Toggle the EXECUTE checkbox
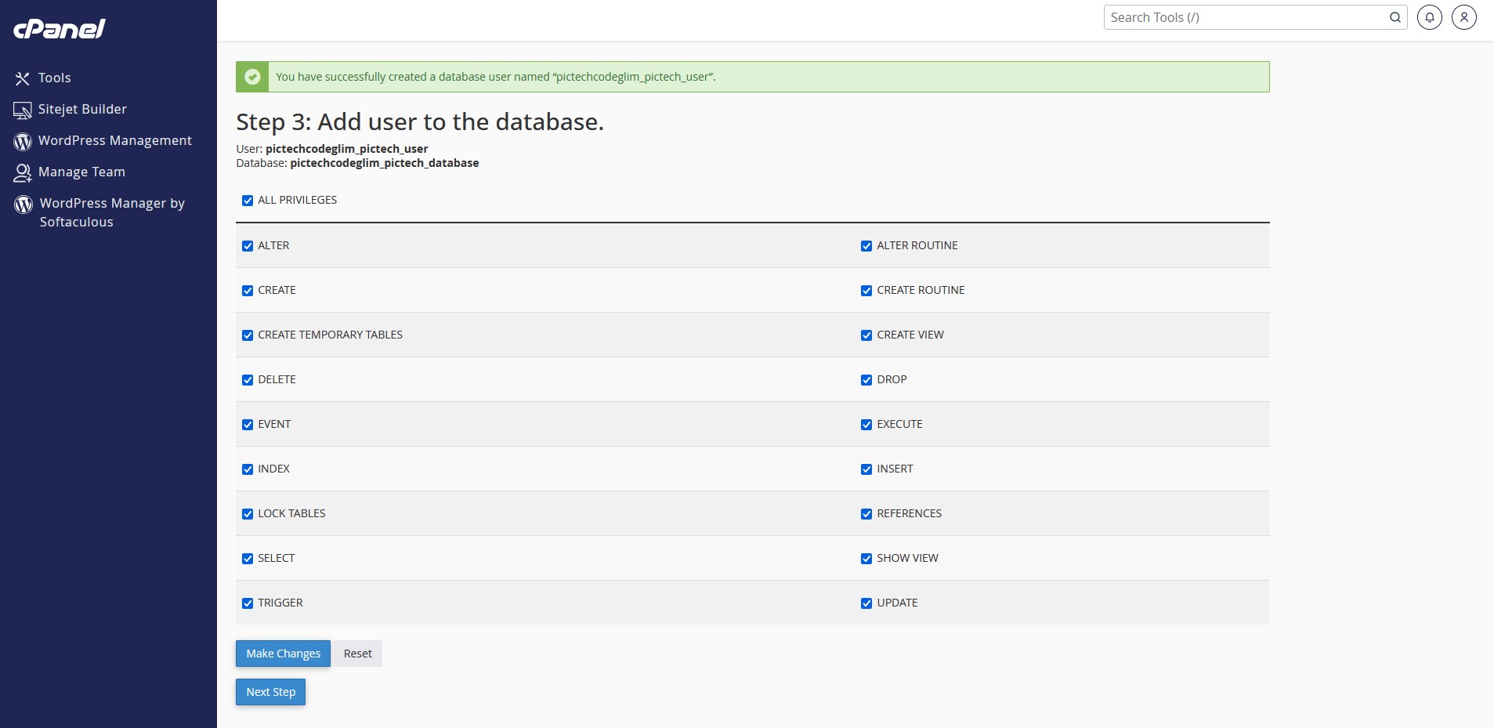Viewport: 1494px width, 728px height. (x=866, y=425)
